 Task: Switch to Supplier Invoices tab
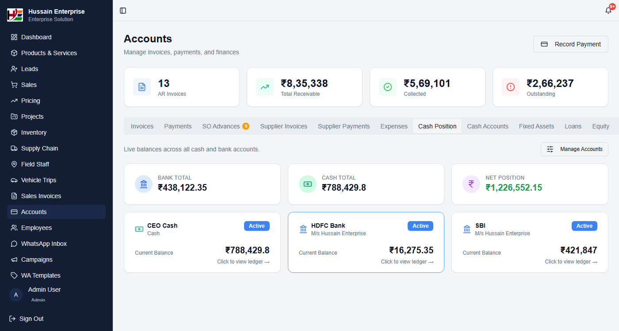283,126
